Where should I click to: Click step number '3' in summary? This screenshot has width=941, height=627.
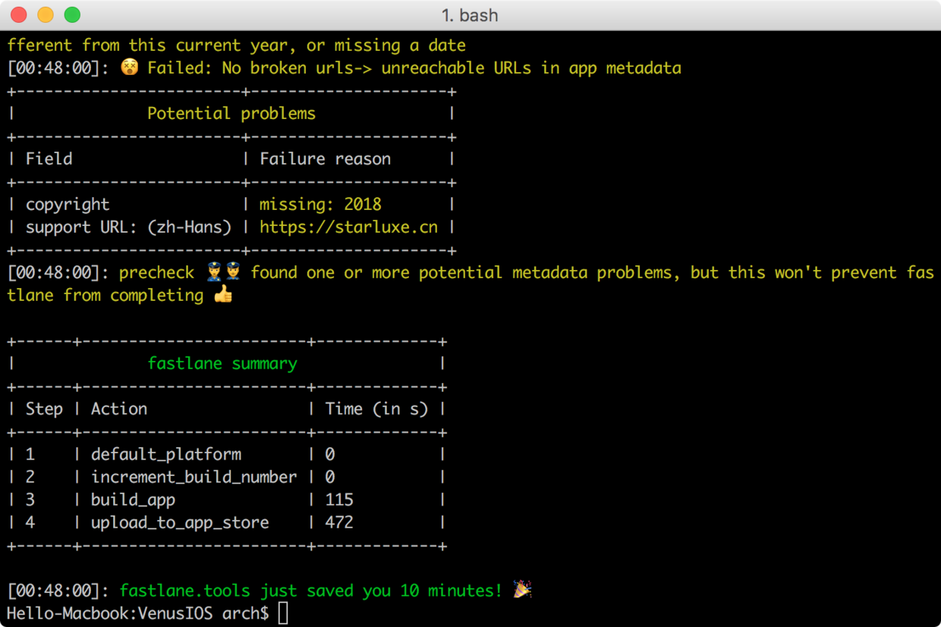click(30, 500)
